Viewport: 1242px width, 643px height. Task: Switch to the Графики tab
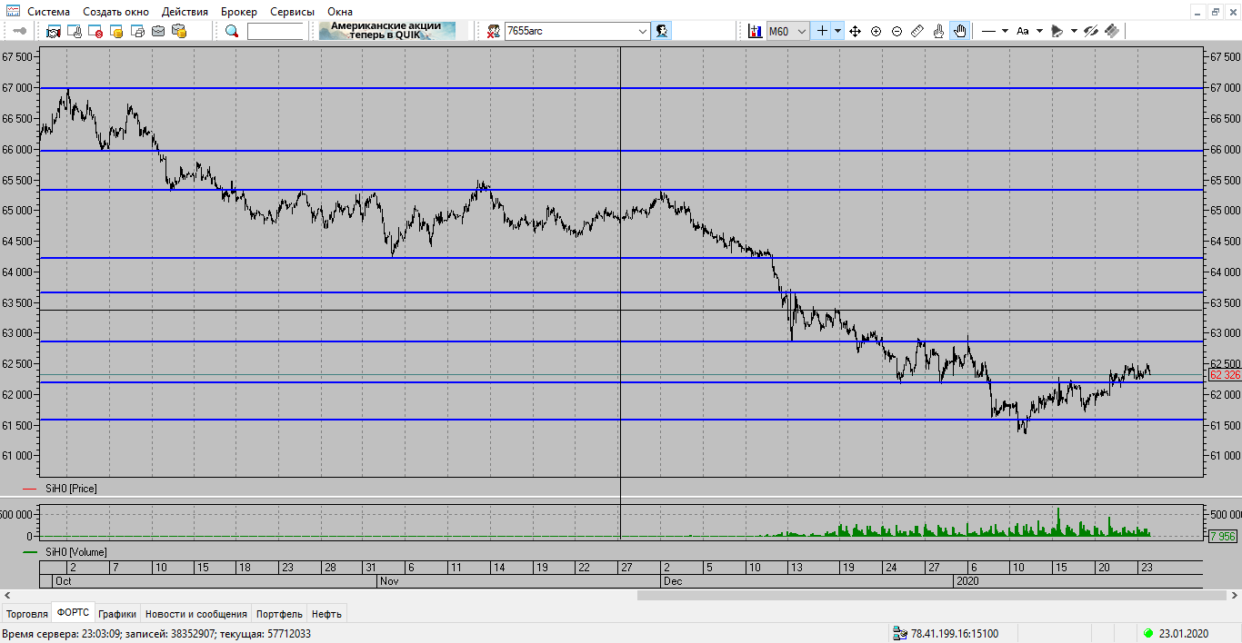point(117,614)
